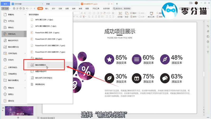This screenshot has width=211, height=119.
Task: Select slide 19 thumbnail in the panel
Action: pos(19,111)
